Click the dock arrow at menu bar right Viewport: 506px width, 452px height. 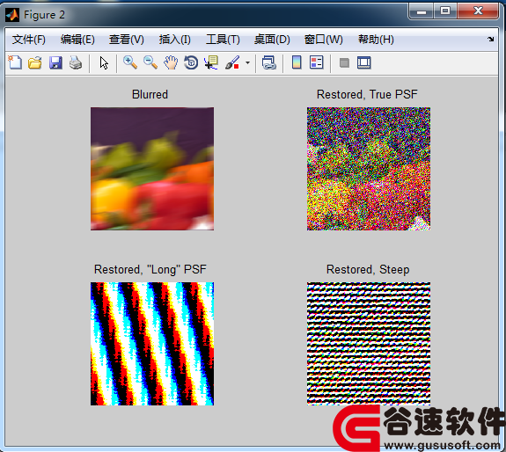pyautogui.click(x=490, y=40)
